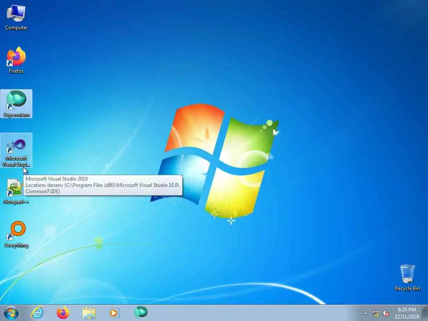Click the Show desktop strip by the clock
This screenshot has height=321, width=428.
[x=425, y=313]
